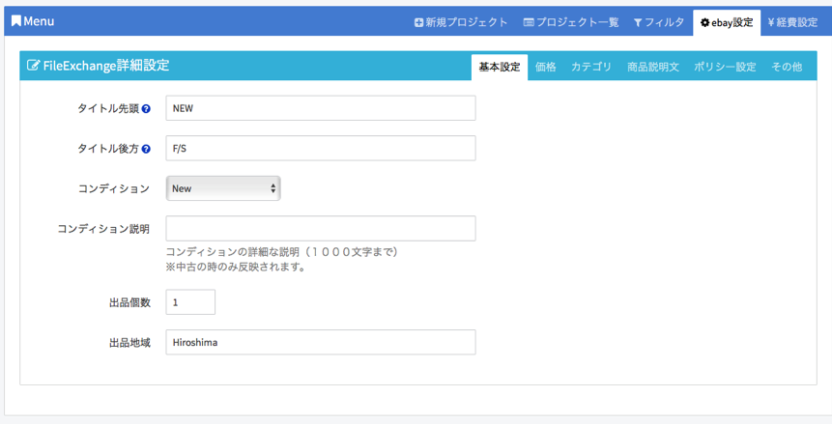Viewport: 832px width, 425px height.
Task: Click the タイトル先頭 field containing NEW
Action: pos(320,108)
